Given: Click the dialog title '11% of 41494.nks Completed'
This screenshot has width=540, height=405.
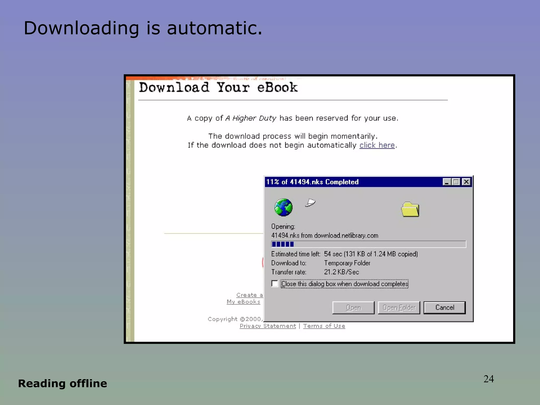Looking at the screenshot, I should [x=312, y=182].
